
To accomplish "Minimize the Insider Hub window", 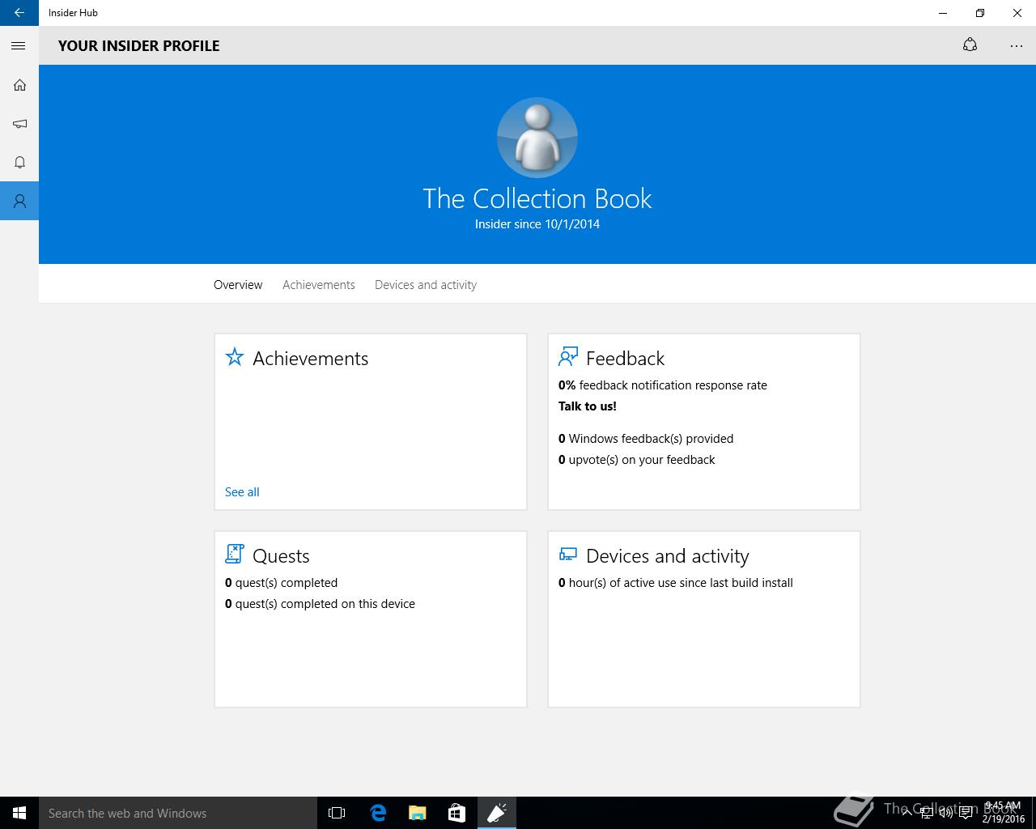I will (943, 13).
